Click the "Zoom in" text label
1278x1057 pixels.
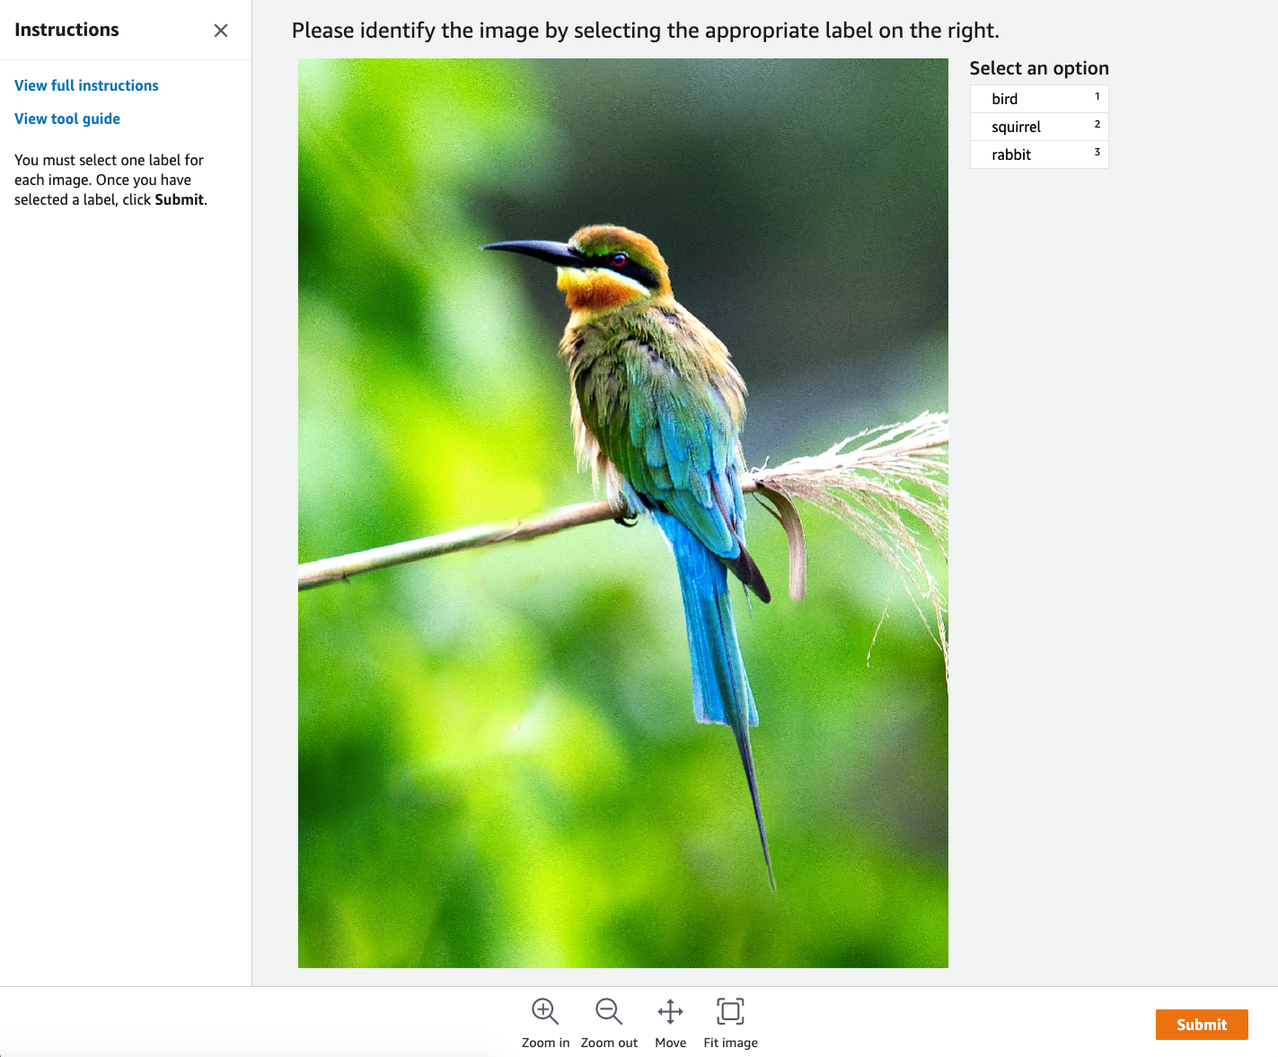tap(545, 1043)
